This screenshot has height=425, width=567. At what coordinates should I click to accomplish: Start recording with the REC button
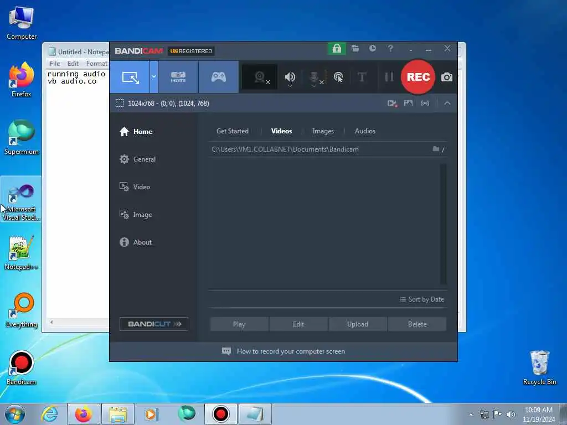418,77
